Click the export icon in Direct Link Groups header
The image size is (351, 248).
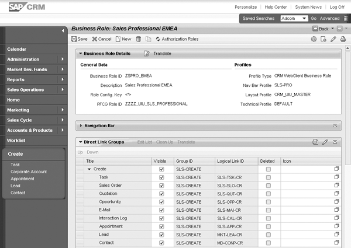pyautogui.click(x=315, y=142)
